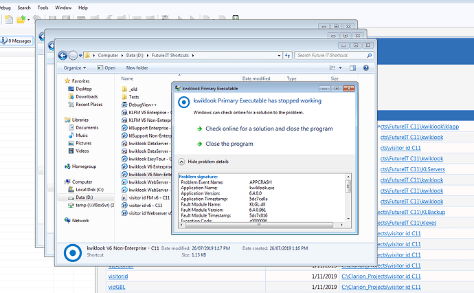Click Local Disk (C:) drive icon

tap(71, 189)
